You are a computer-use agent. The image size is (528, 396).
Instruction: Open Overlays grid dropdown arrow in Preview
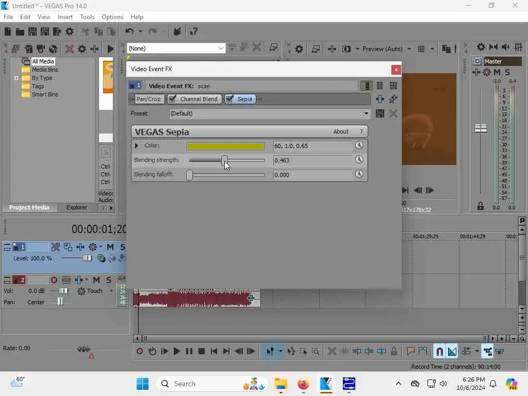pyautogui.click(x=432, y=49)
